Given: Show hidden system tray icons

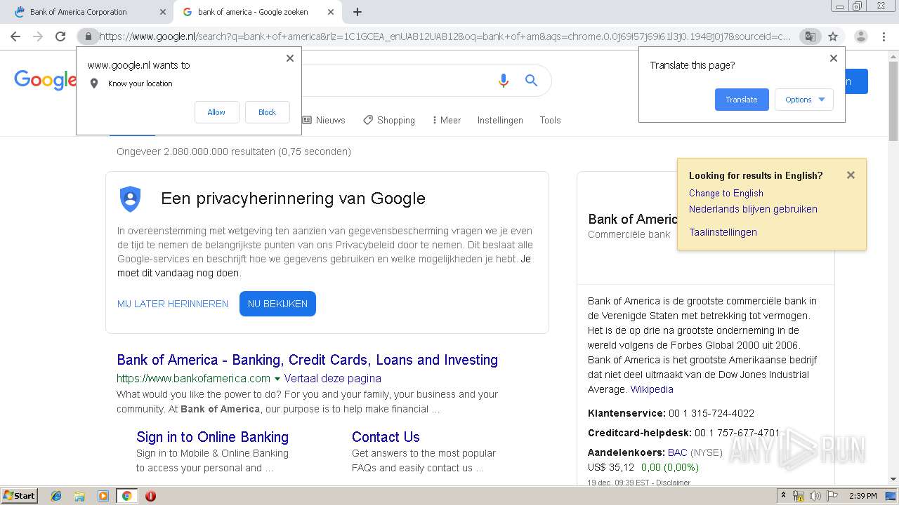Looking at the screenshot, I should (x=783, y=496).
